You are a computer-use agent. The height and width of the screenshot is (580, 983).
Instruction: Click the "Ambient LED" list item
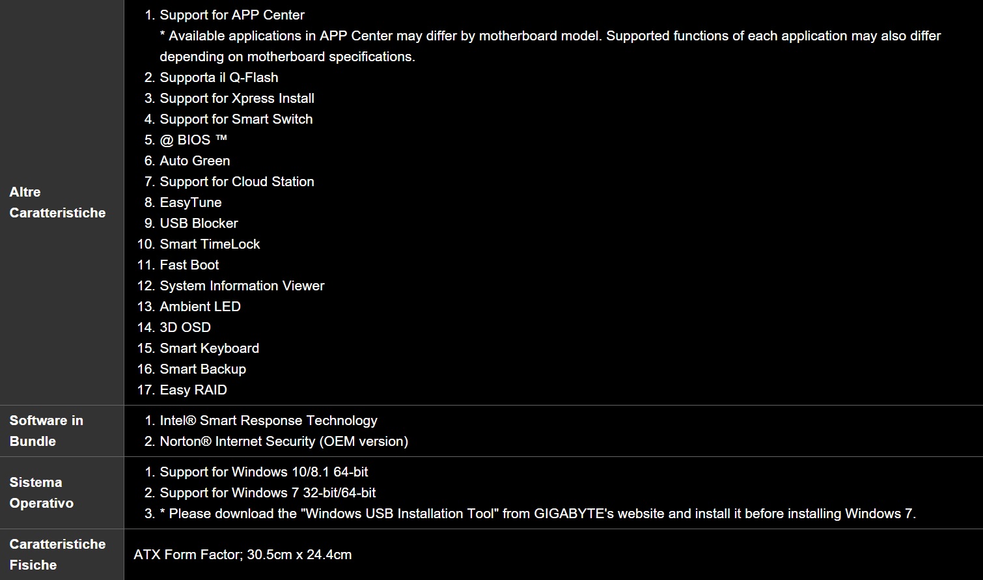click(200, 307)
